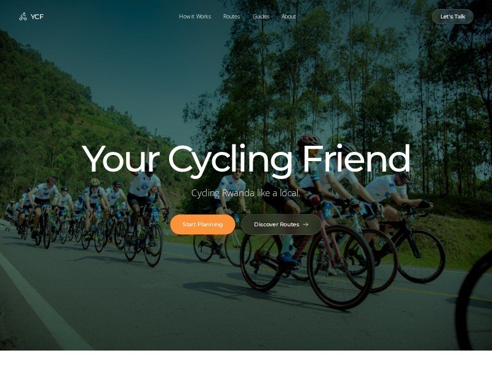Click the orange Start Planning button
The height and width of the screenshot is (369, 492).
(x=203, y=224)
